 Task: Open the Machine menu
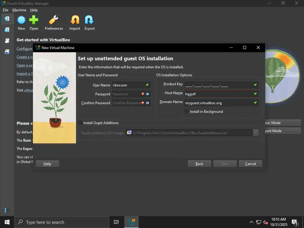(x=19, y=10)
